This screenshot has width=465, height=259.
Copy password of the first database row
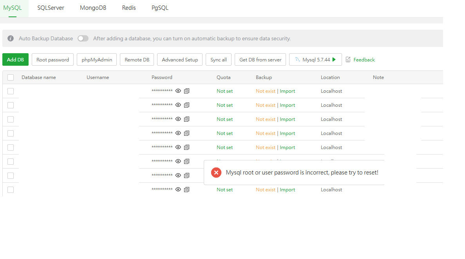point(187,91)
